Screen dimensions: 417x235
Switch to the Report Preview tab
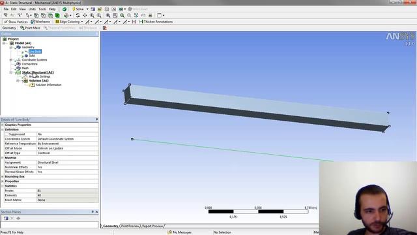[152, 226]
